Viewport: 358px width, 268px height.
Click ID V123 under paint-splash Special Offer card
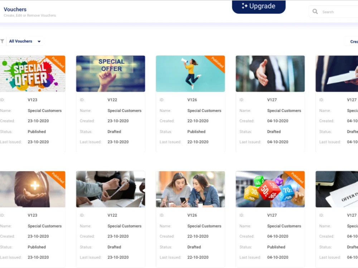33,100
